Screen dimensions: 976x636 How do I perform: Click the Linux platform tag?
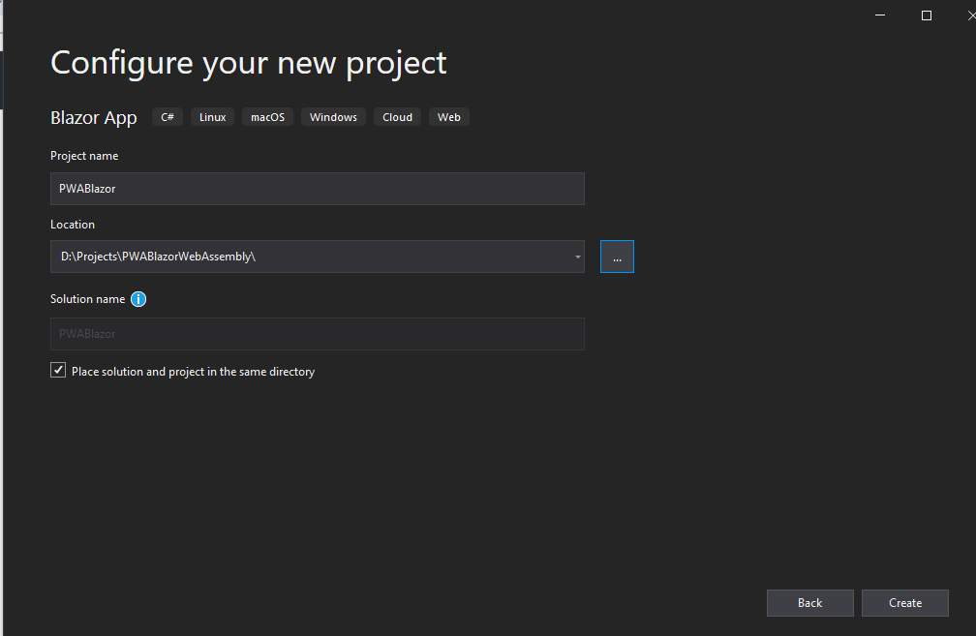(x=213, y=117)
